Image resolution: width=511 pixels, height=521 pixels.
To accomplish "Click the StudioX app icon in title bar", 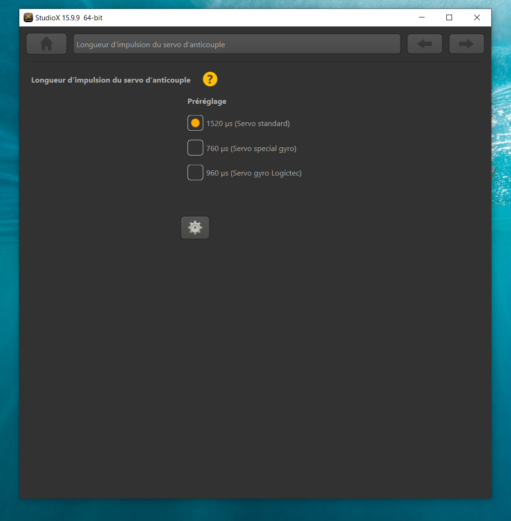I will (x=28, y=17).
